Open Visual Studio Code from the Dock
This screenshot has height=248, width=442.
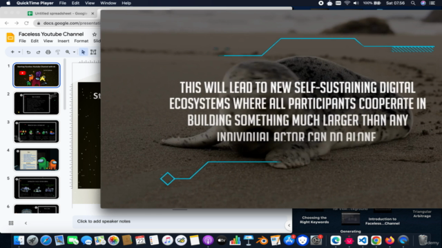pyautogui.click(x=363, y=240)
